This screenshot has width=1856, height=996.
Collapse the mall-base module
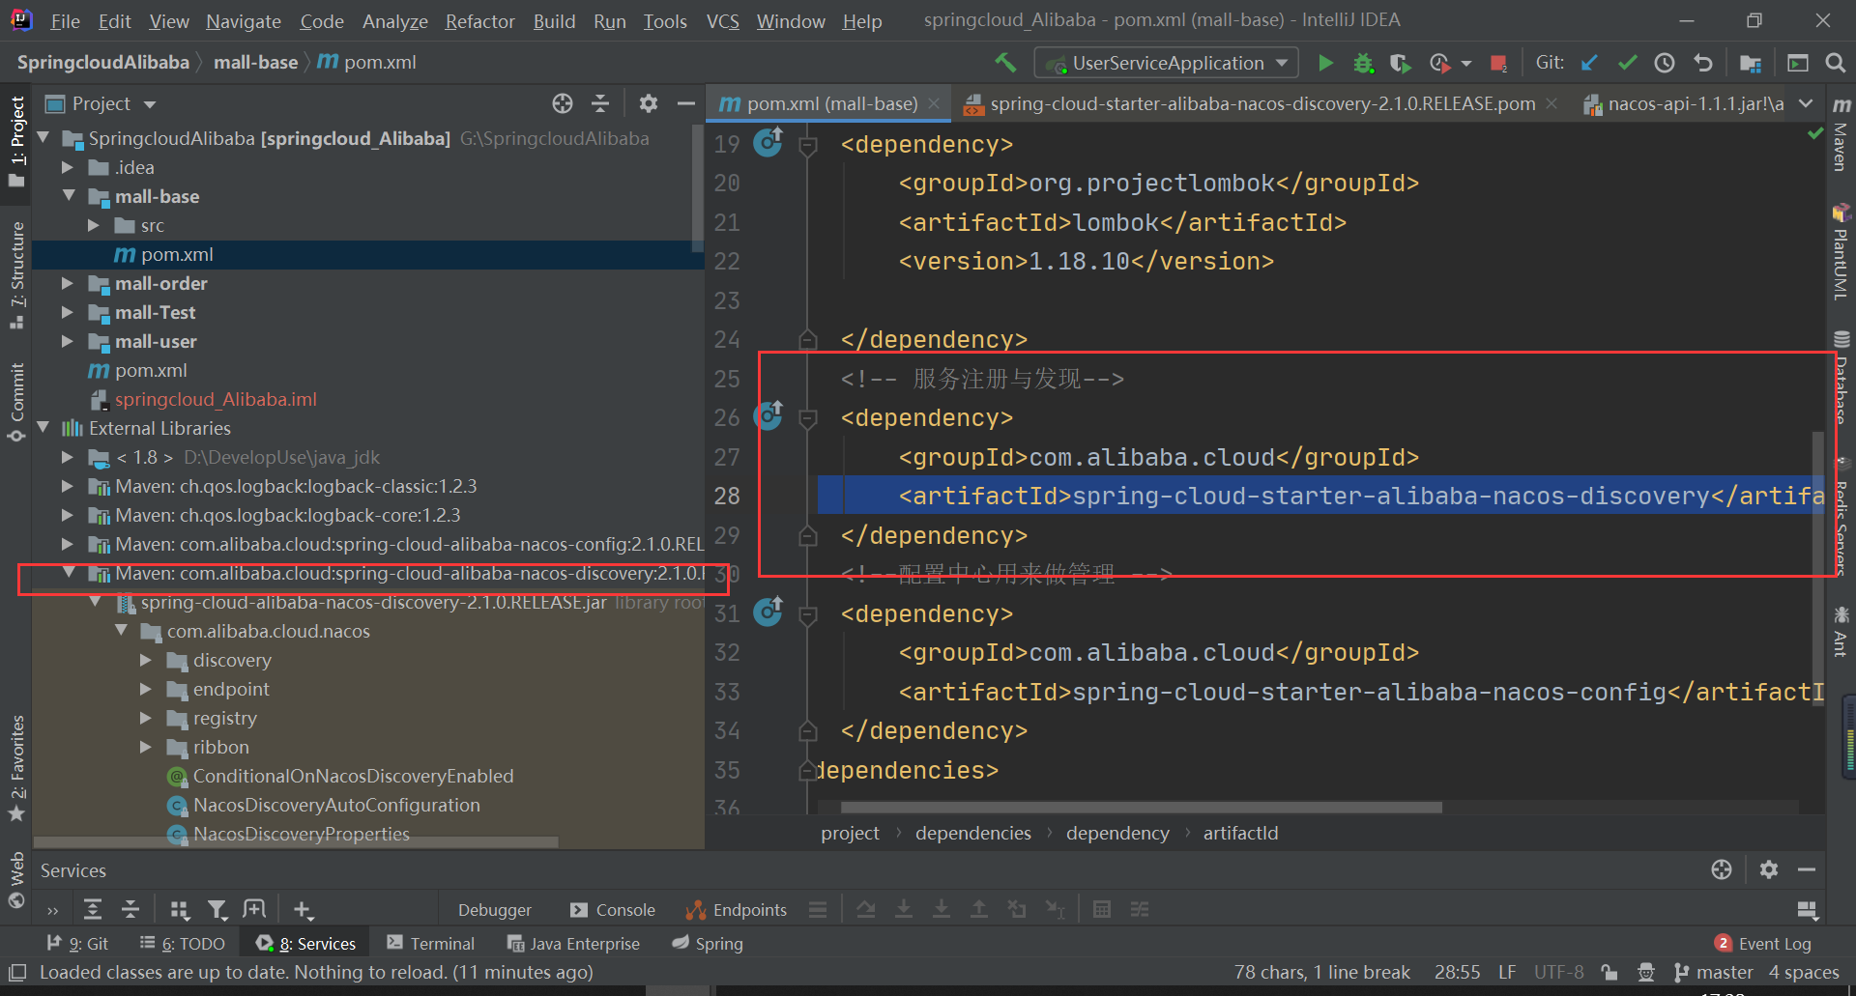coord(68,195)
